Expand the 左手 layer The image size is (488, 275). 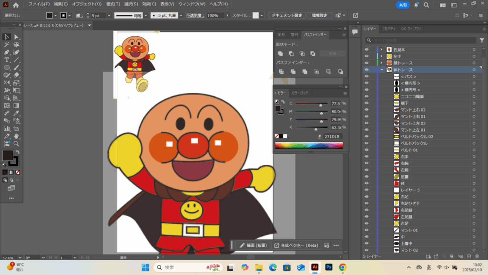pos(381,56)
